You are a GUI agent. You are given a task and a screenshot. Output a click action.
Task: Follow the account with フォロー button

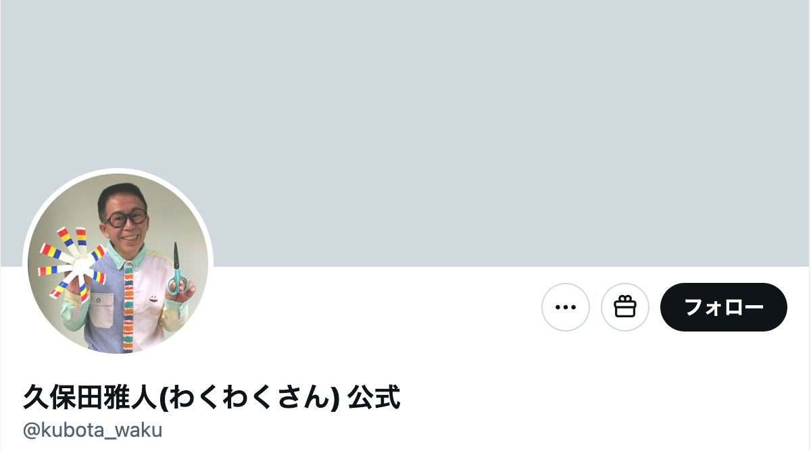[x=724, y=307]
